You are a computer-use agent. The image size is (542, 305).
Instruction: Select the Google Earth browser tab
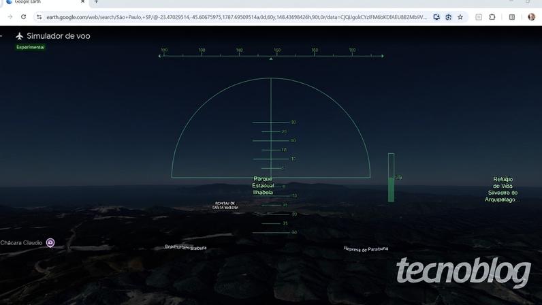pyautogui.click(x=45, y=2)
